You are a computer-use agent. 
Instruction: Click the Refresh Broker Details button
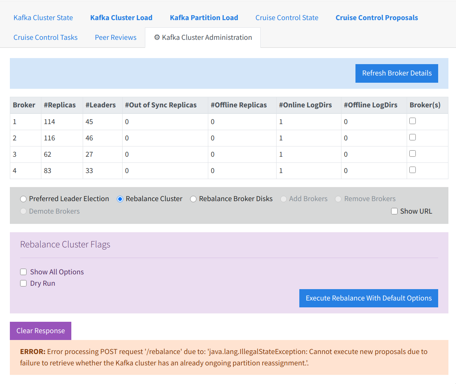point(396,73)
